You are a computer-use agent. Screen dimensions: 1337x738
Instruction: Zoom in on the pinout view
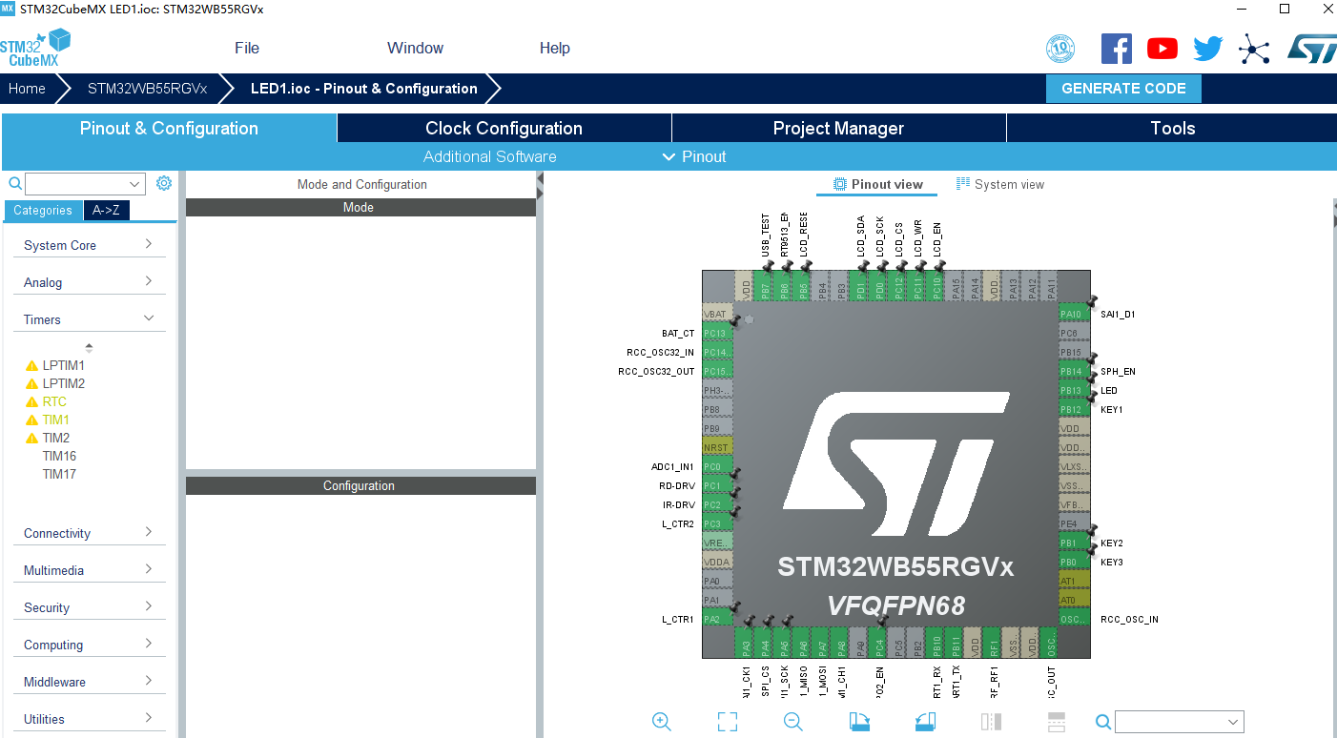[662, 722]
